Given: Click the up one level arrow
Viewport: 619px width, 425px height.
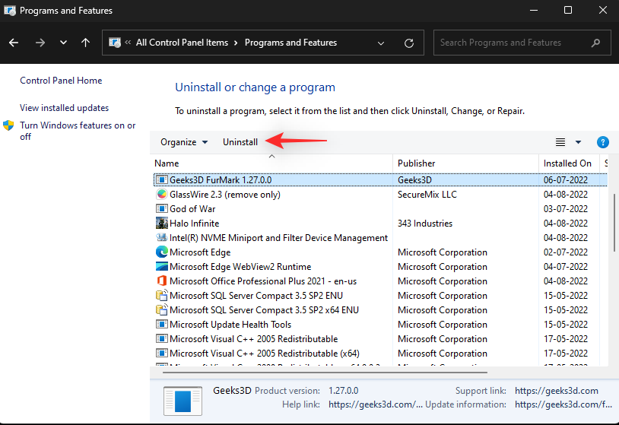Looking at the screenshot, I should 85,43.
